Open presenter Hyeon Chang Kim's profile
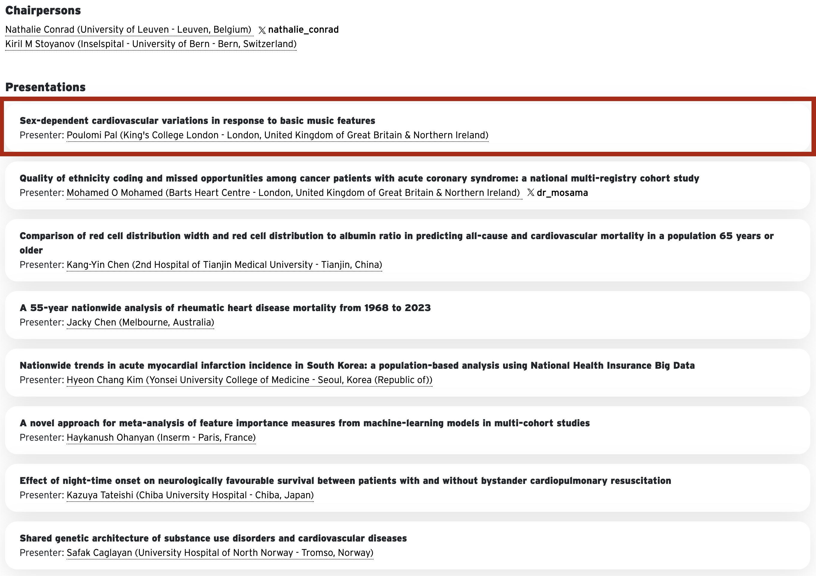This screenshot has height=576, width=816. [250, 380]
